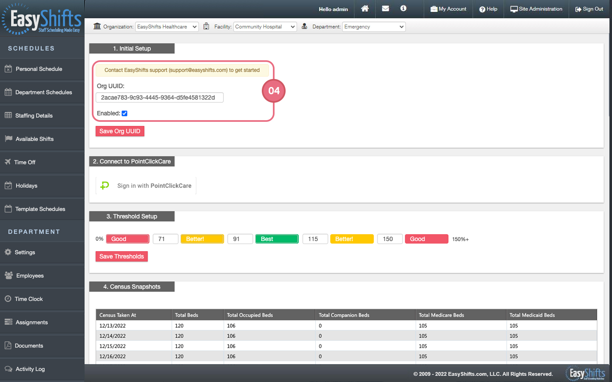The height and width of the screenshot is (382, 612).
Task: Select the 12/15/2022 census row date
Action: pyautogui.click(x=113, y=346)
